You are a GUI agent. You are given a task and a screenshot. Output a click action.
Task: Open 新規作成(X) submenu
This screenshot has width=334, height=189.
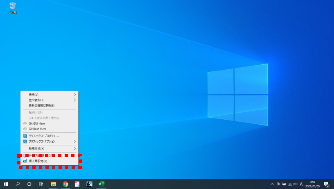(x=50, y=148)
